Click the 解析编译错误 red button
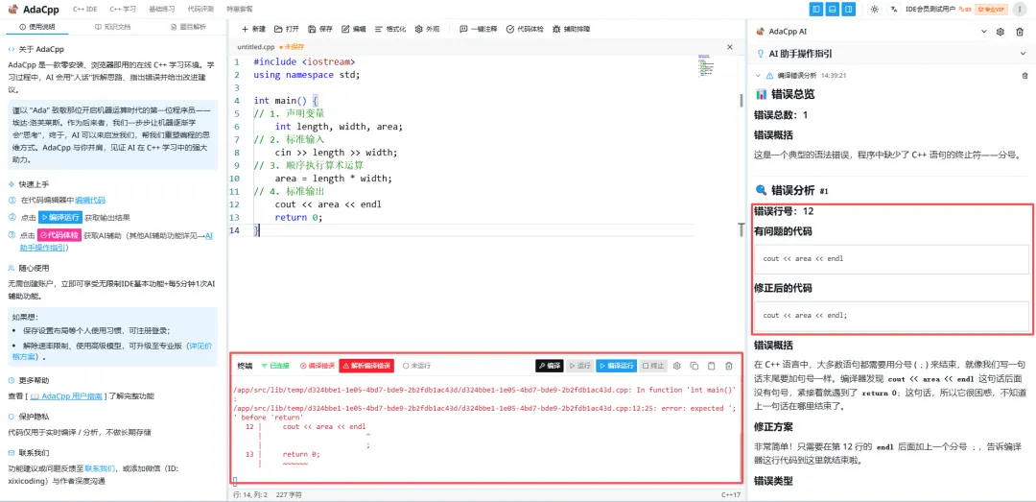 366,366
